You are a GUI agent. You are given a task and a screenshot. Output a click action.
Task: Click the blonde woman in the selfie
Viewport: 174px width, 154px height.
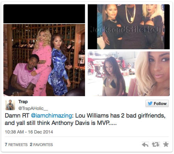coord(153,74)
